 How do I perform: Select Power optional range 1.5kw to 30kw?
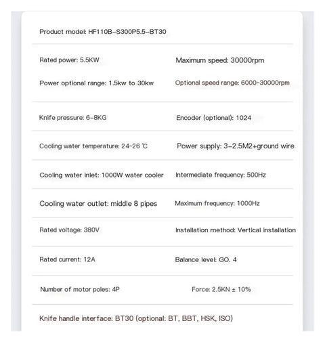(x=97, y=83)
